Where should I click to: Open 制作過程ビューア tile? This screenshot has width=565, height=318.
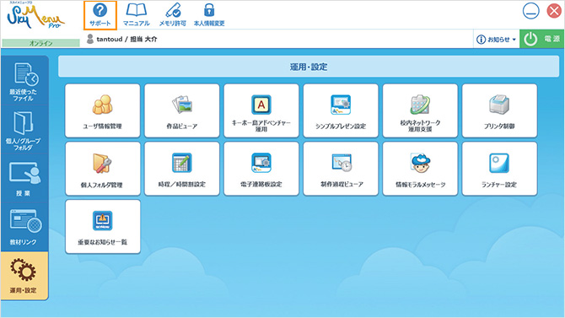341,169
